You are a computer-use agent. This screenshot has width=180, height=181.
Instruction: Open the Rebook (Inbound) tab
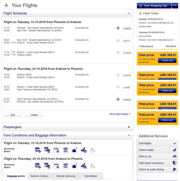tap(66, 176)
